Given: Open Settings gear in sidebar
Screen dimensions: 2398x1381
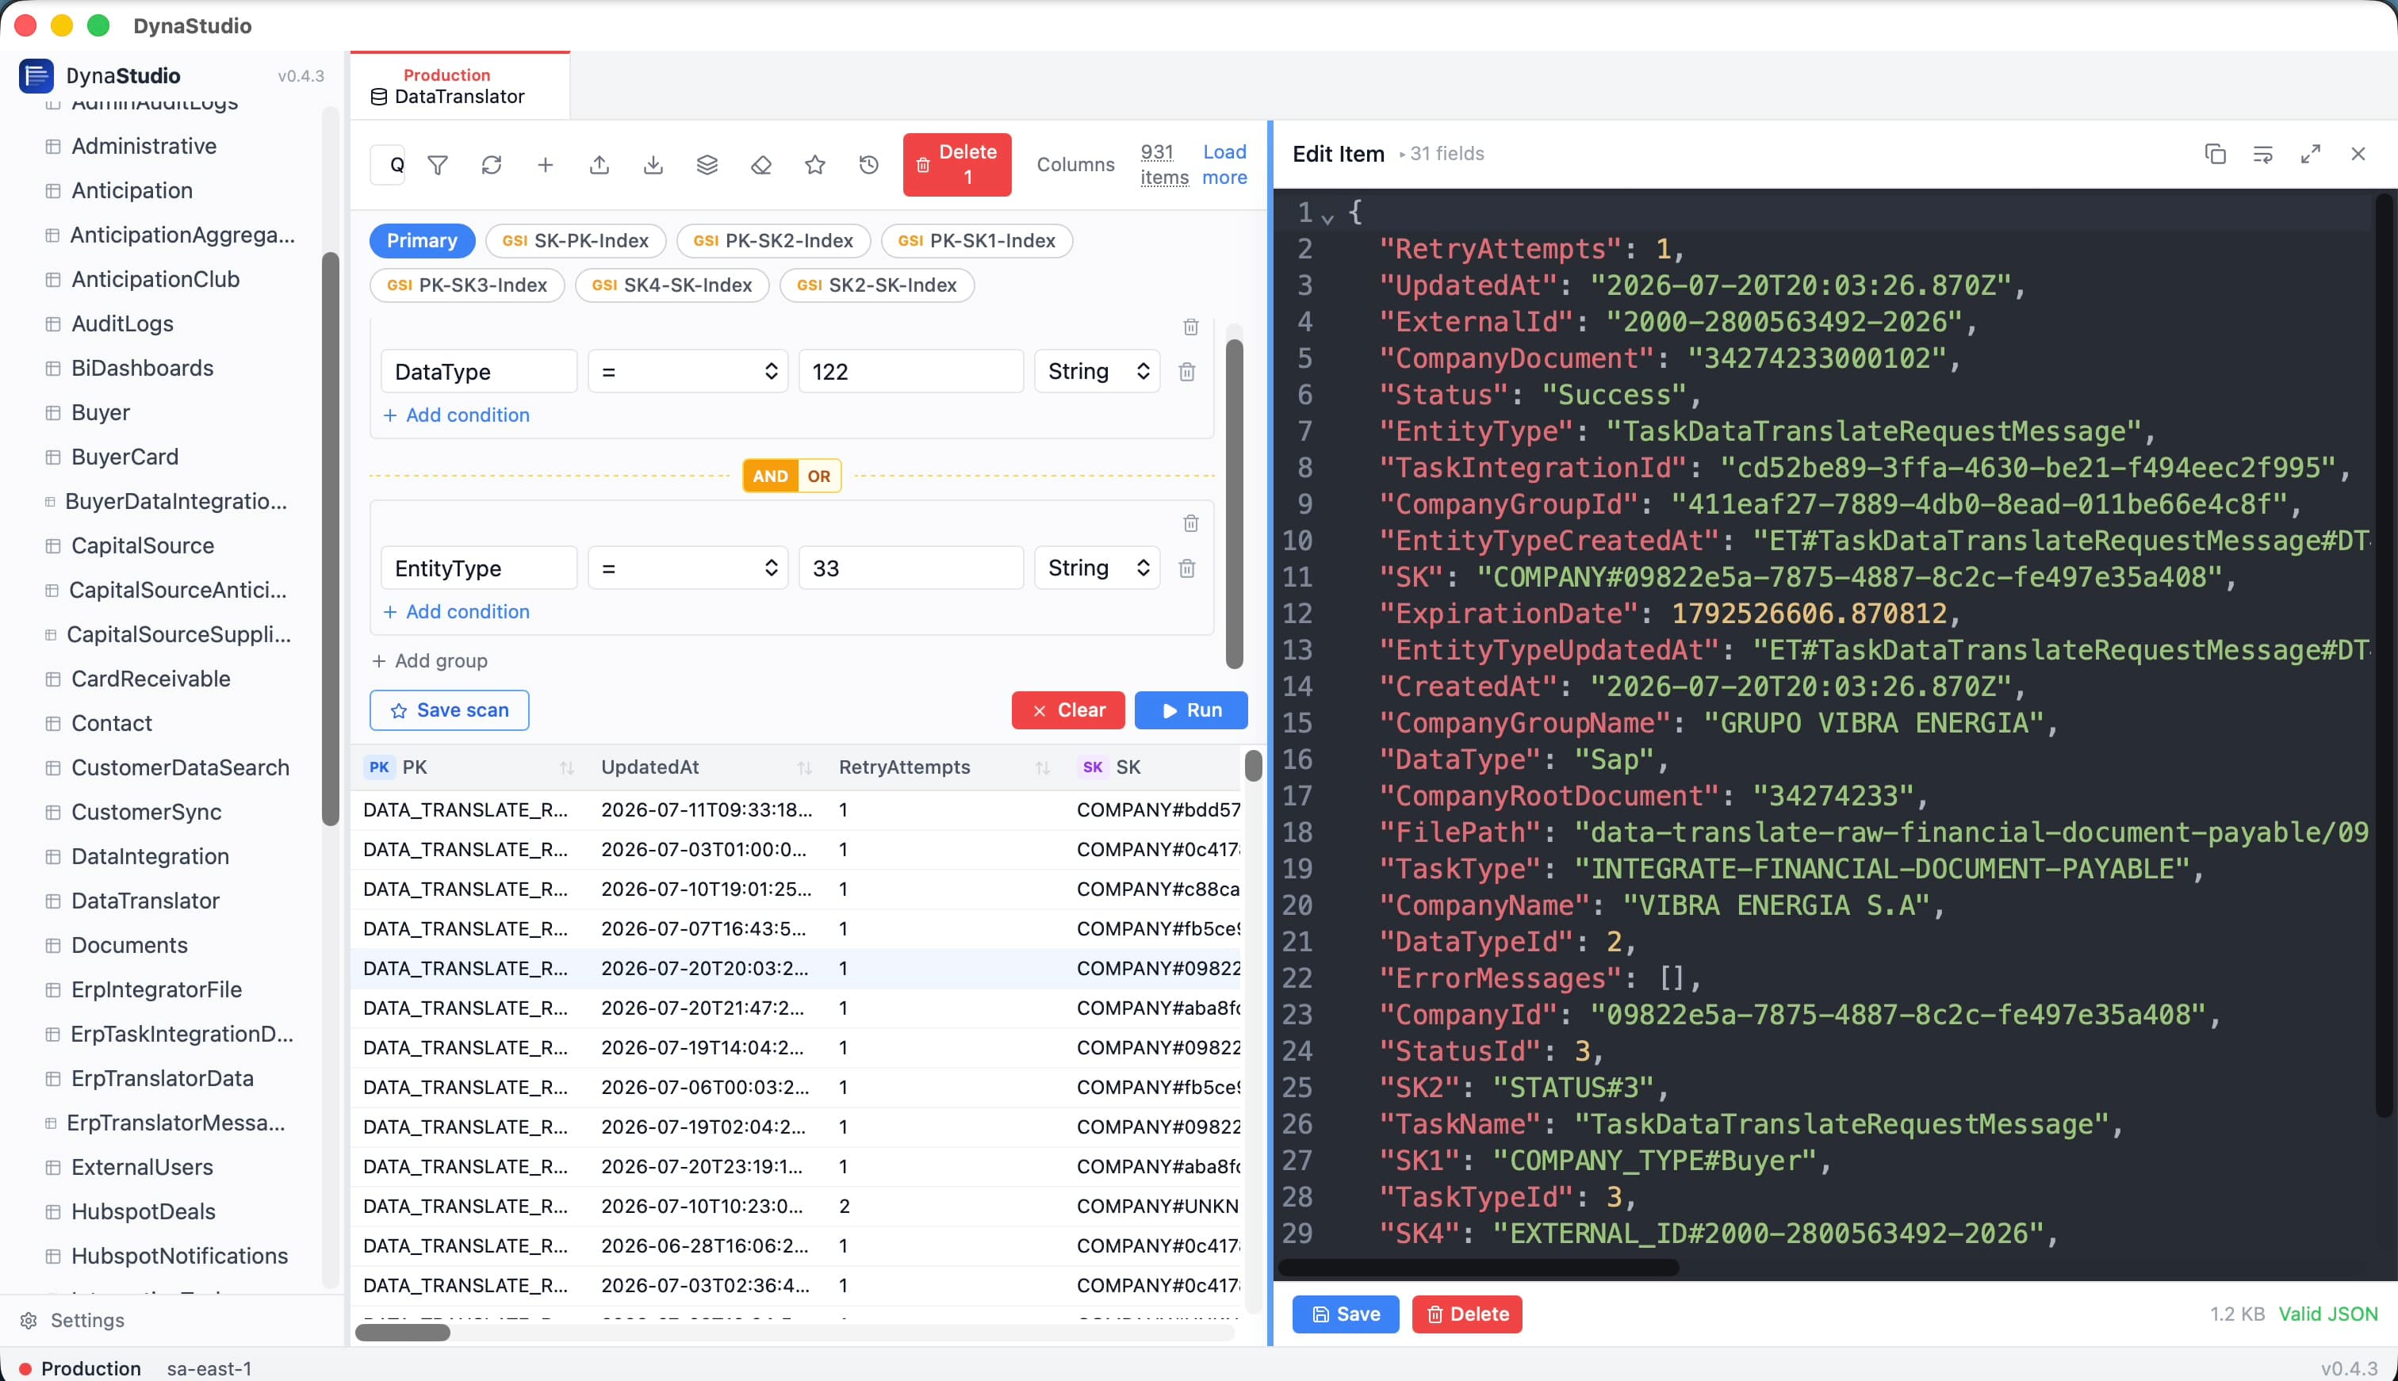Looking at the screenshot, I should tap(29, 1320).
